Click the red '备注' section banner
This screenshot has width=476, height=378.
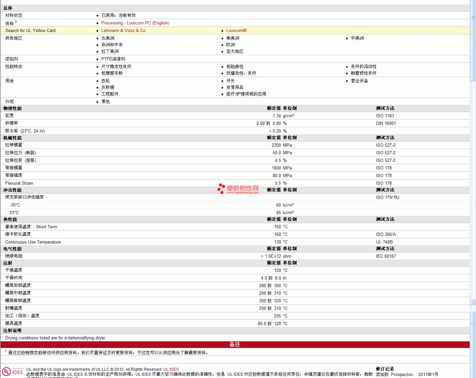235,344
